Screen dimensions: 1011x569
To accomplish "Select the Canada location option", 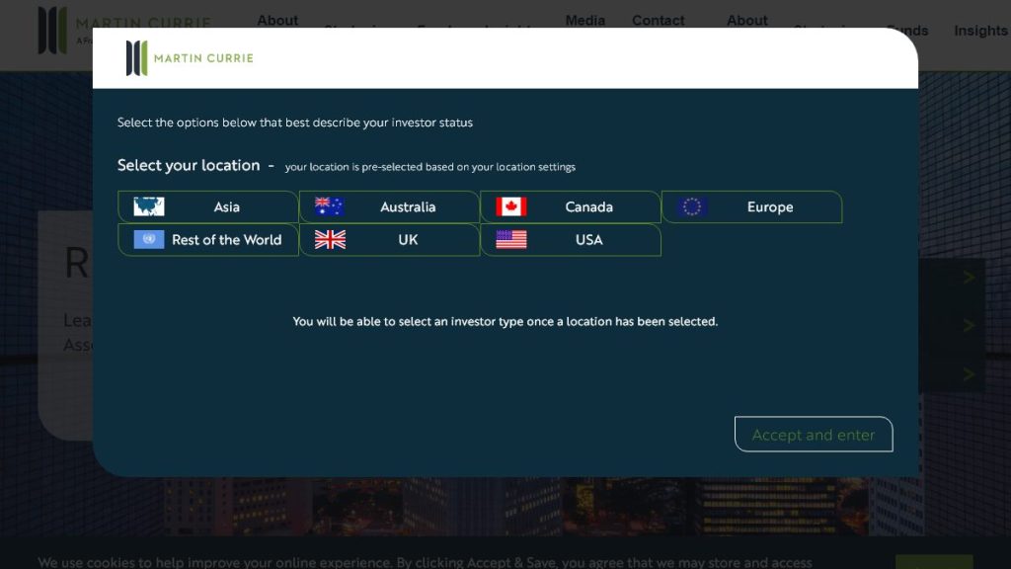I will coord(571,207).
